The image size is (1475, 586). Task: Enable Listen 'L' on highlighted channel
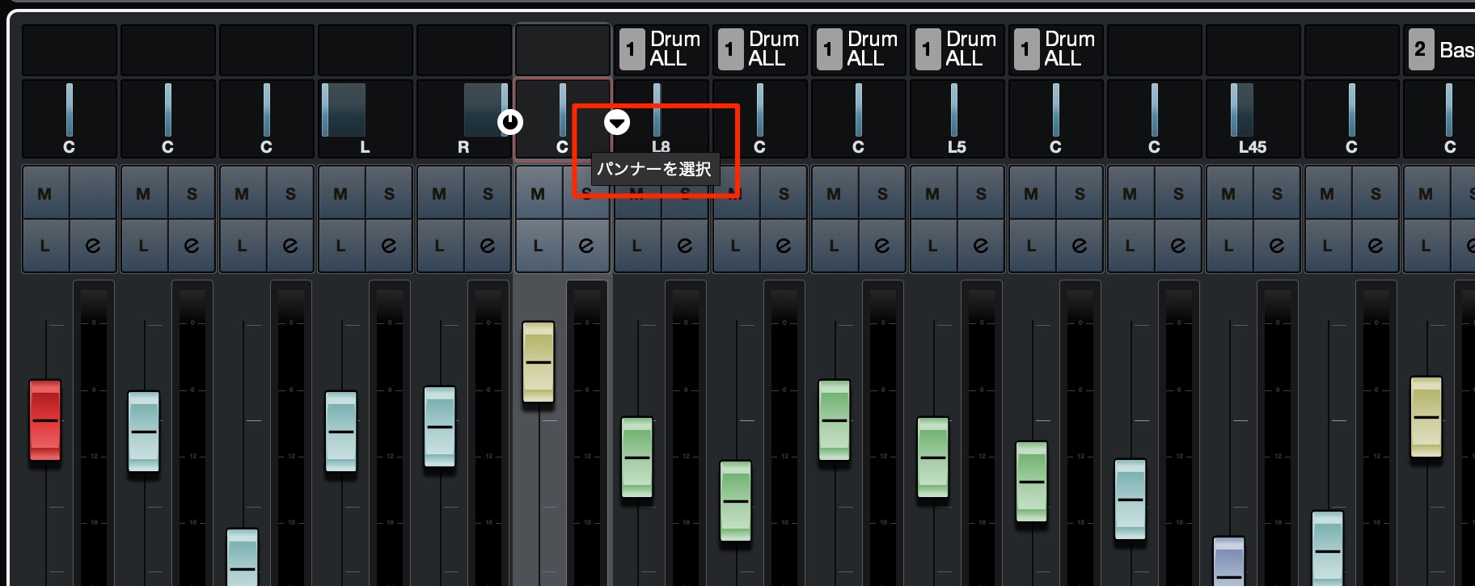tap(539, 245)
